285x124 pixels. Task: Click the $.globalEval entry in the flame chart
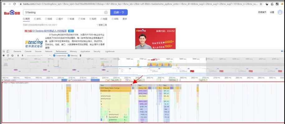tap(116, 117)
